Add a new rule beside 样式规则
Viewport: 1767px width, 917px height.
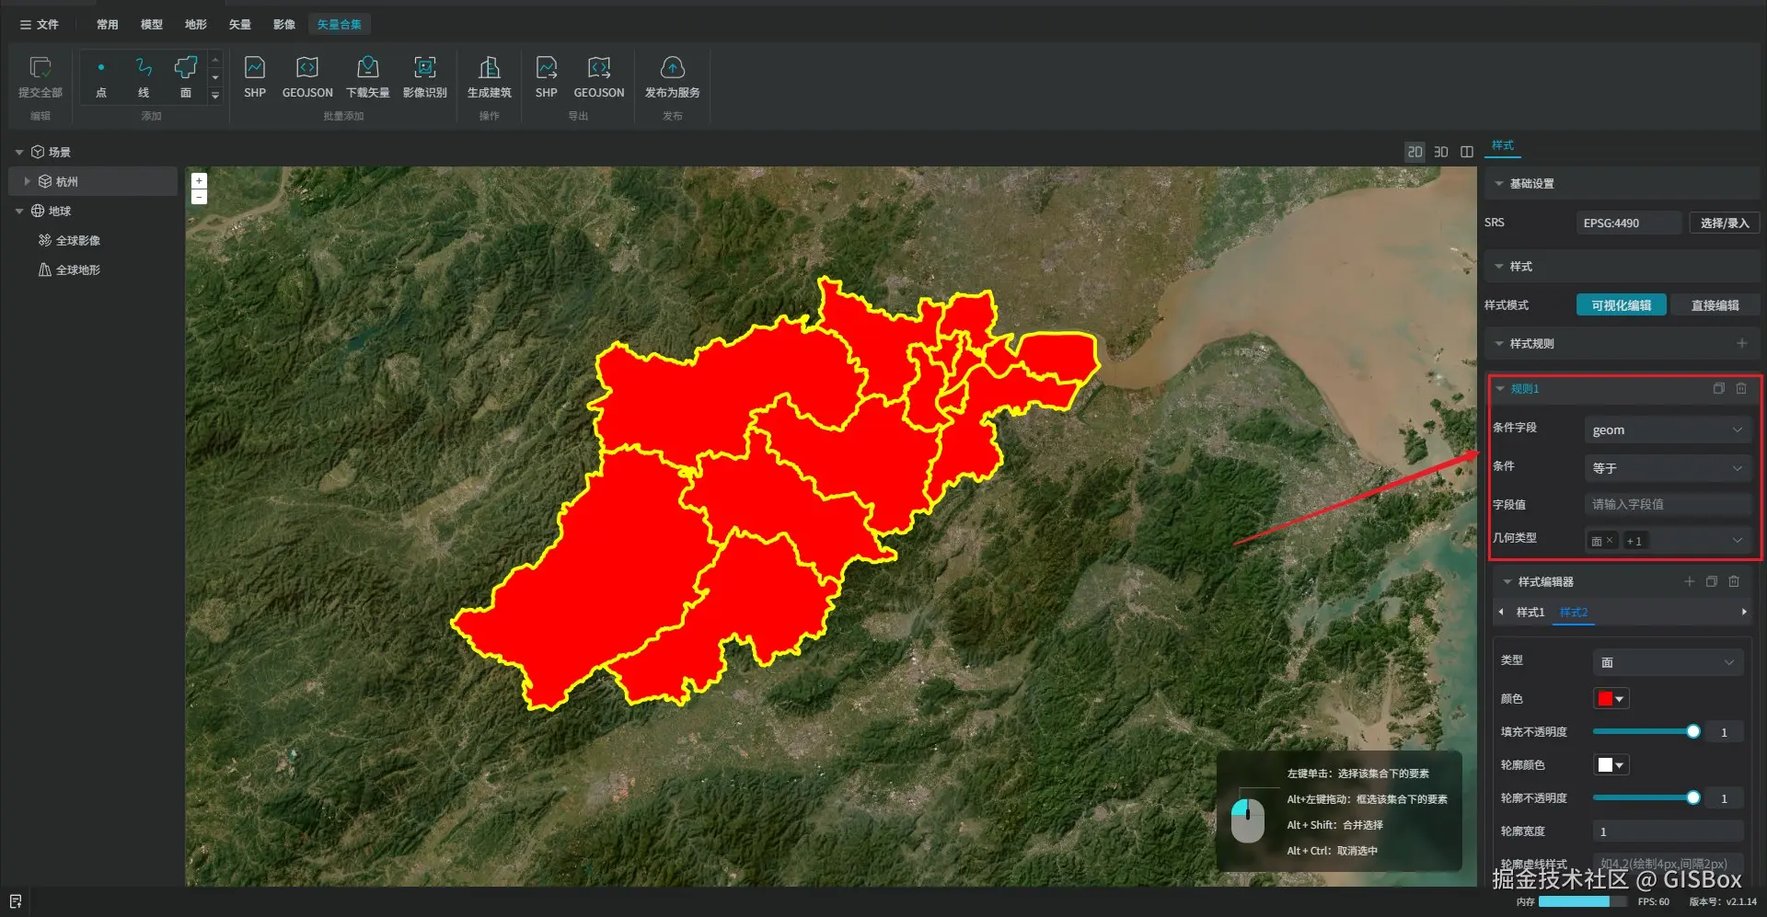coord(1742,343)
